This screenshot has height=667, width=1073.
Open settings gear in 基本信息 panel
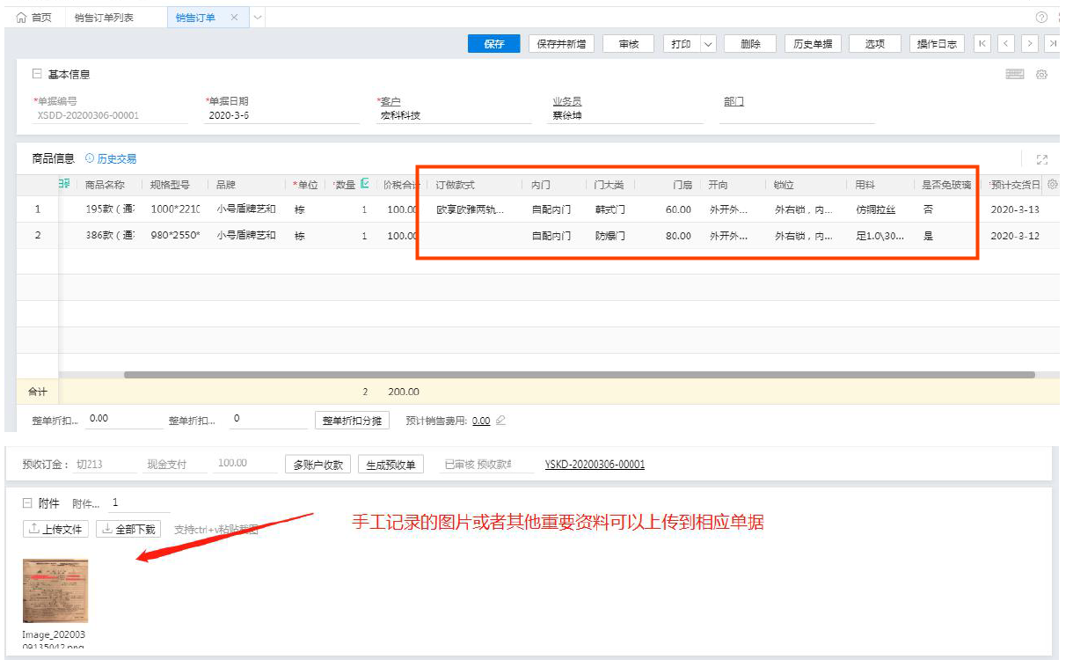pyautogui.click(x=1041, y=75)
